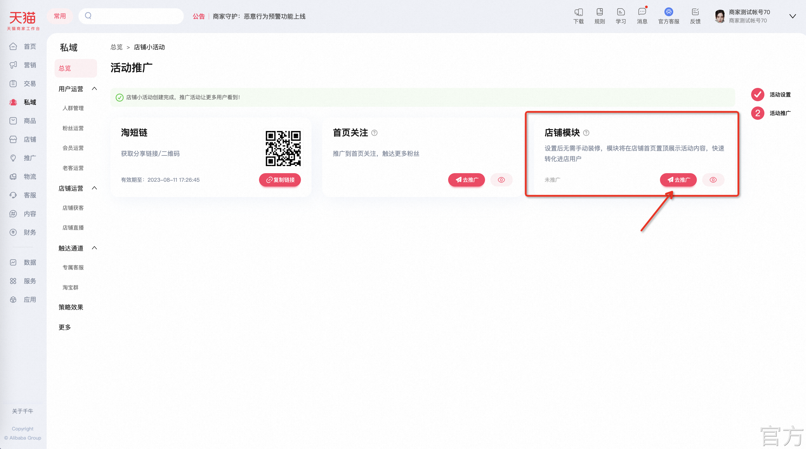
Task: Select the 私域 private domain icon
Action: pyautogui.click(x=13, y=102)
